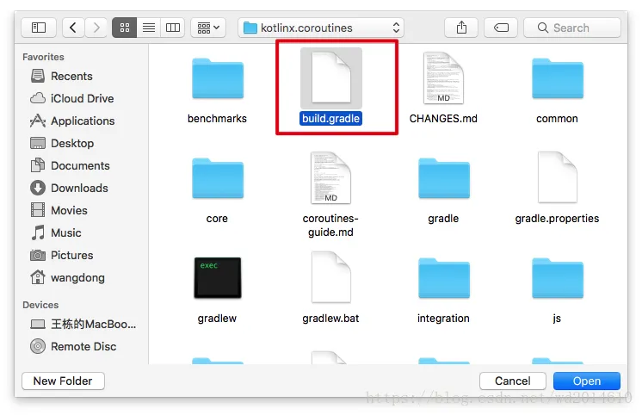Open the item grouping dropdown
642x415 pixels.
pos(208,28)
